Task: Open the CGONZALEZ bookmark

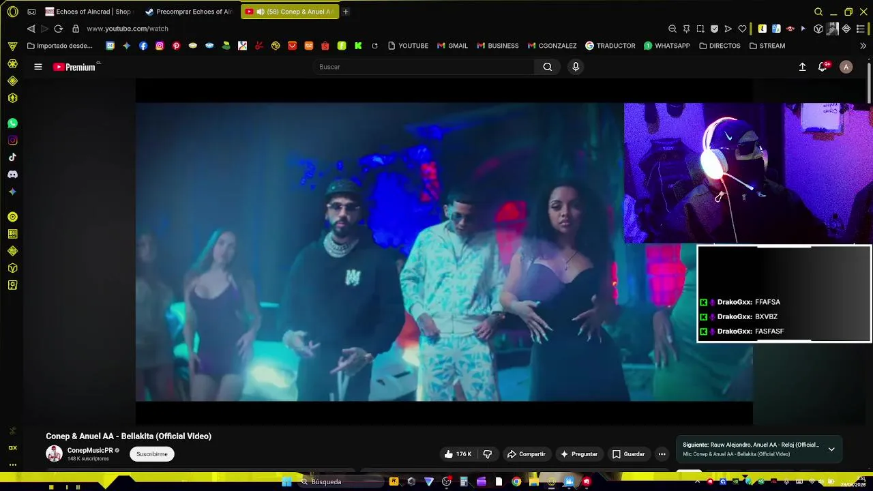Action: pos(552,46)
